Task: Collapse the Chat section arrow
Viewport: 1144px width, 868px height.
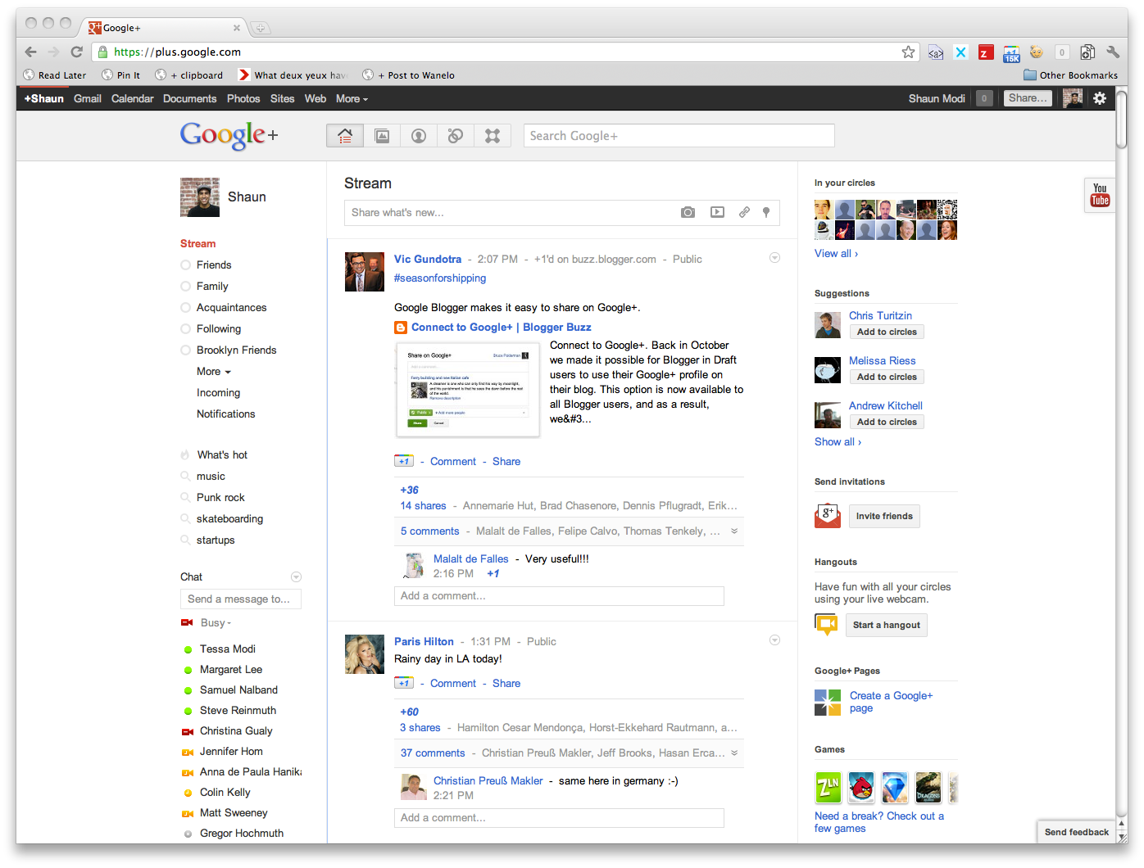Action: pyautogui.click(x=296, y=576)
